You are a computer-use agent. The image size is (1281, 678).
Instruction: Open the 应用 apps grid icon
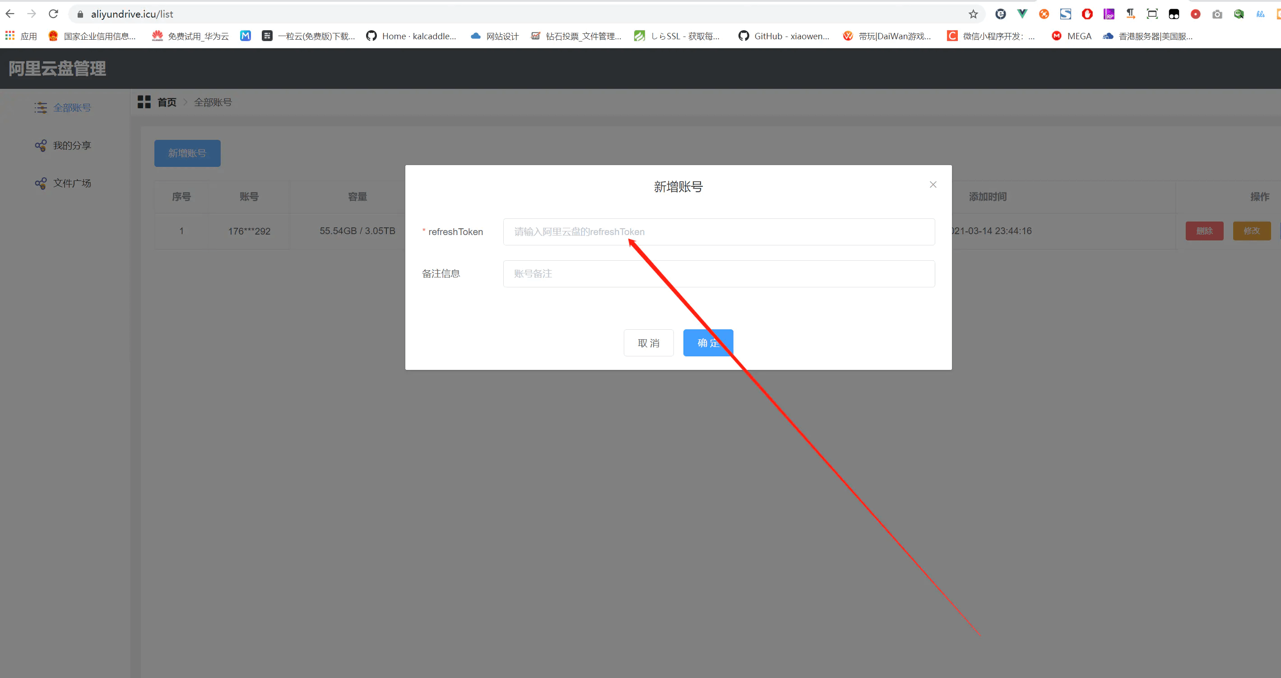coord(10,36)
